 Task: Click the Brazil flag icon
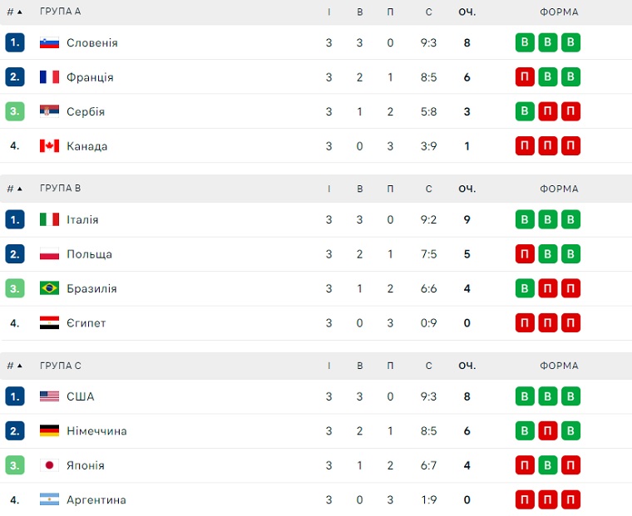point(49,289)
